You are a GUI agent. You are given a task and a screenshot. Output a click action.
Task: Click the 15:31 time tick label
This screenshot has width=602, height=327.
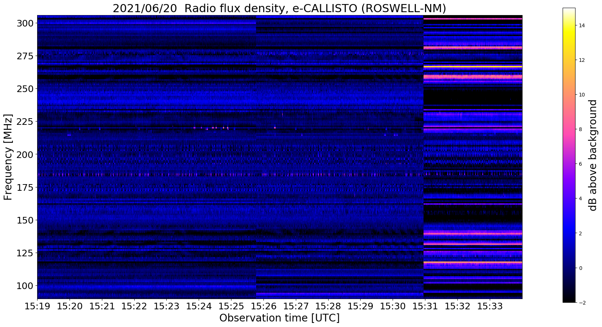(x=425, y=306)
